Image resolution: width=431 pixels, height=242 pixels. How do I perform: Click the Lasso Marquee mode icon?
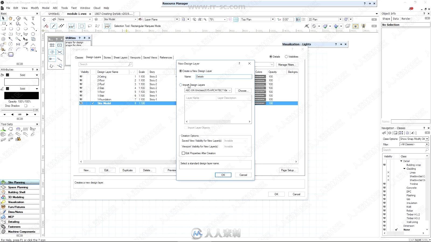tap(90, 26)
